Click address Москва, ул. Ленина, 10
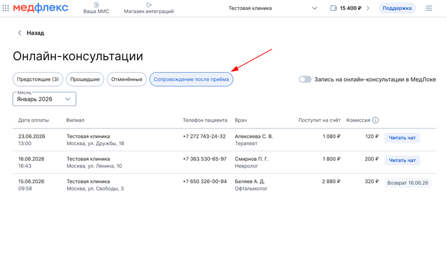Screen dimensions: 447x267 click(x=94, y=166)
